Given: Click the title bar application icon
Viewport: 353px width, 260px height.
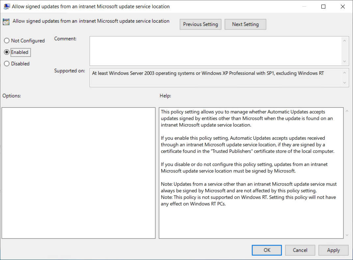Looking at the screenshot, I should (7, 7).
